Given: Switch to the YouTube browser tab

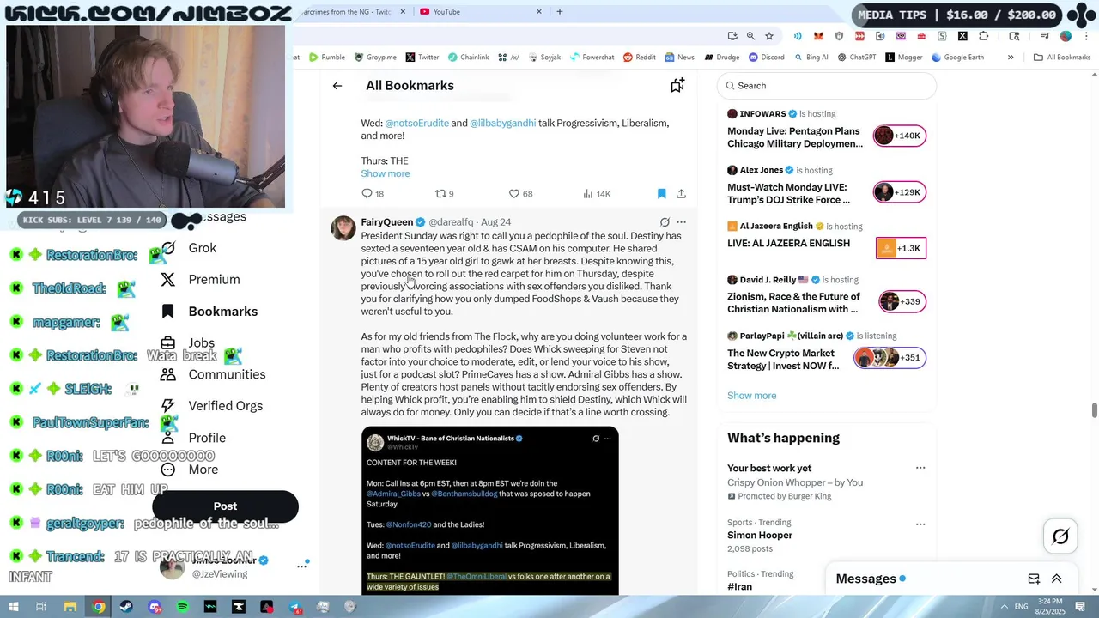Looking at the screenshot, I should (x=481, y=12).
